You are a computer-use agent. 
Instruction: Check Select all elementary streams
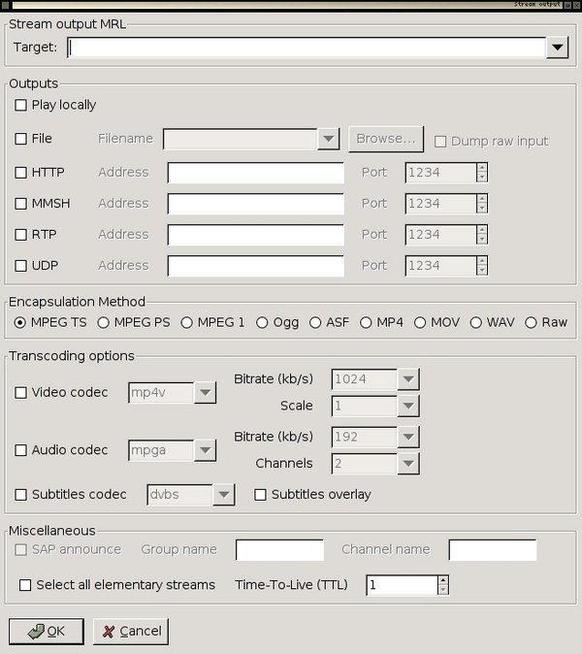(25, 585)
